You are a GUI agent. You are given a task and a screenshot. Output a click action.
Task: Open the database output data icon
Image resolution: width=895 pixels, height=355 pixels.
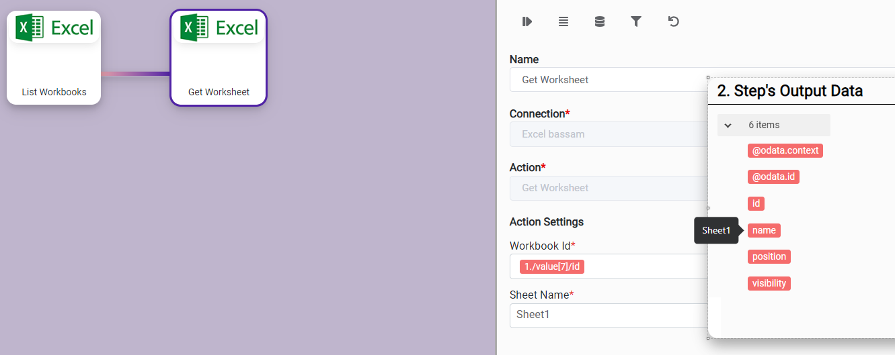600,21
